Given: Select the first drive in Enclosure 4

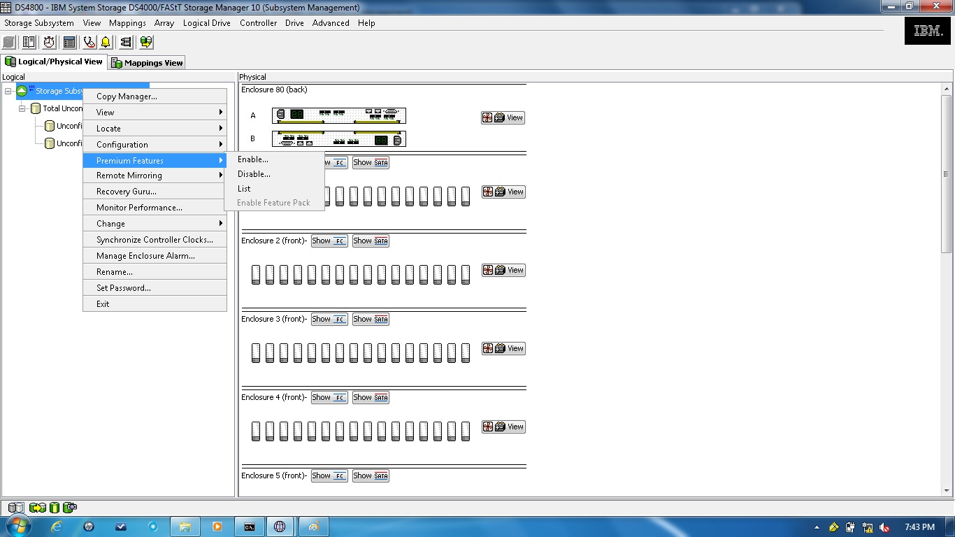Looking at the screenshot, I should [256, 431].
